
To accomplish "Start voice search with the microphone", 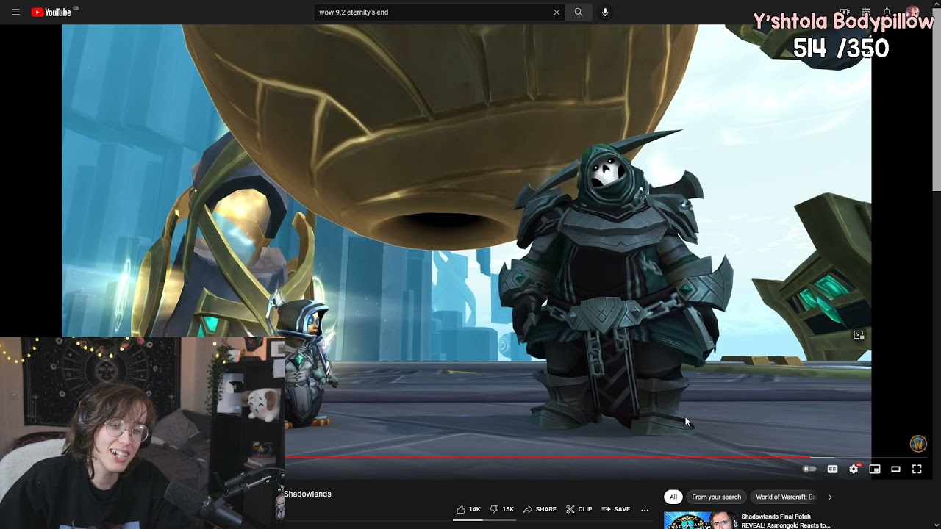I will pyautogui.click(x=605, y=12).
